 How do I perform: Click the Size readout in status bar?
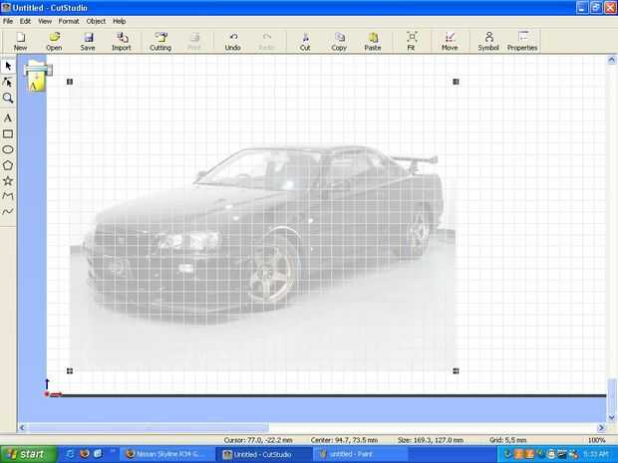[x=430, y=440]
